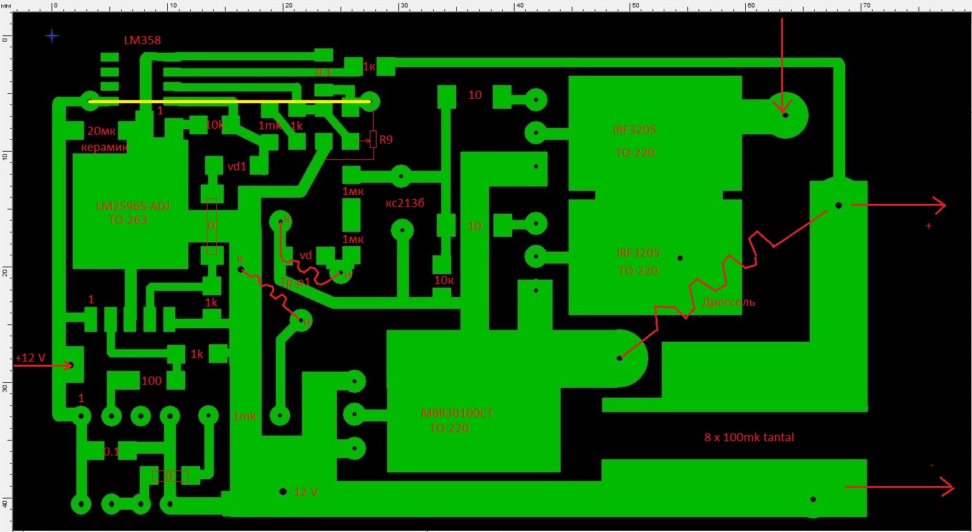The image size is (972, 532).
Task: Select the Тр-р1 transformer label
Action: pyautogui.click(x=295, y=282)
